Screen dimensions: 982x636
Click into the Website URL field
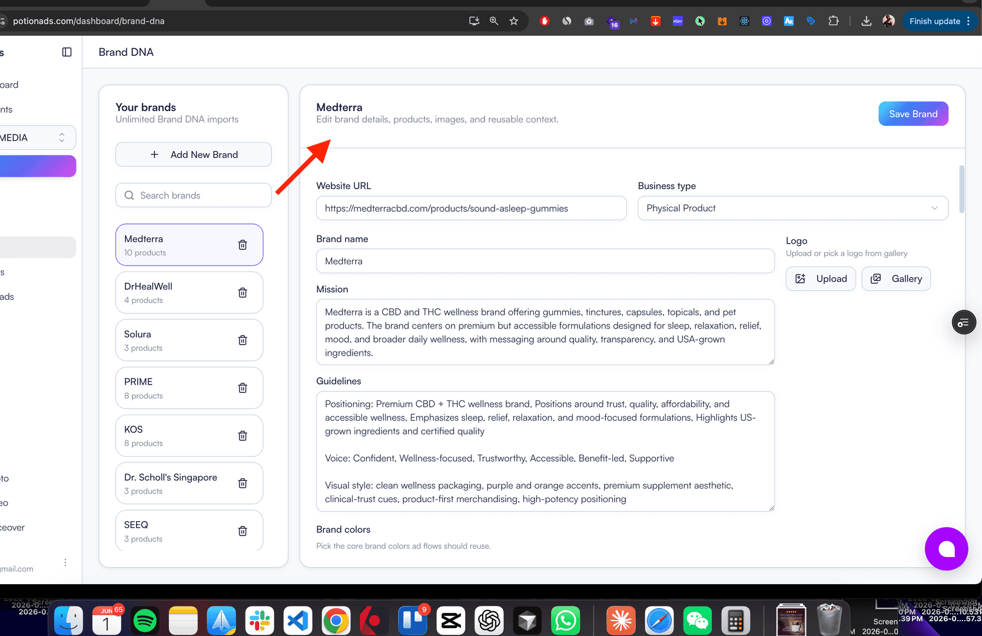(x=472, y=208)
